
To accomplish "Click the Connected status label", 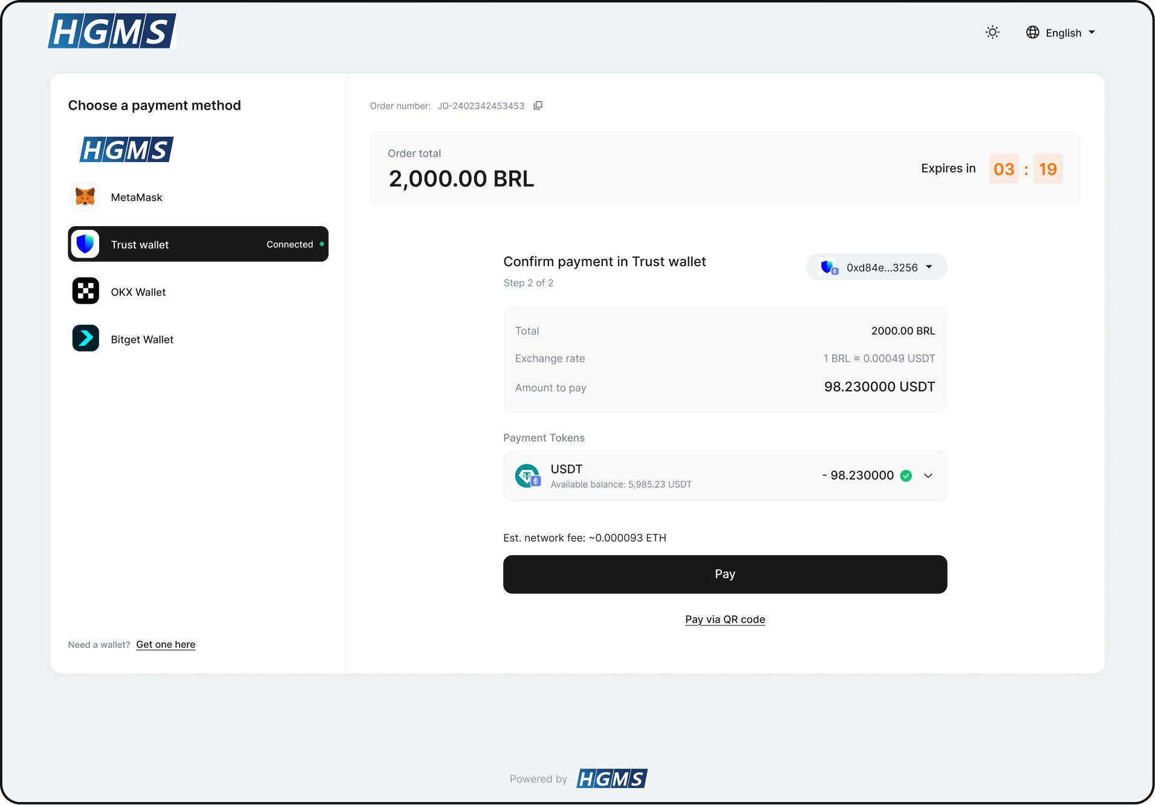I will pos(290,244).
